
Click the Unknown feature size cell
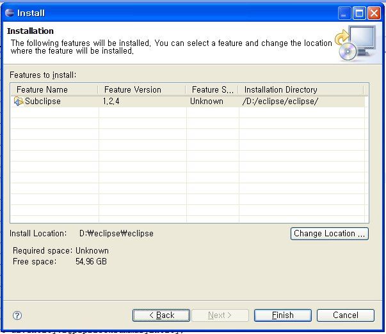(207, 101)
